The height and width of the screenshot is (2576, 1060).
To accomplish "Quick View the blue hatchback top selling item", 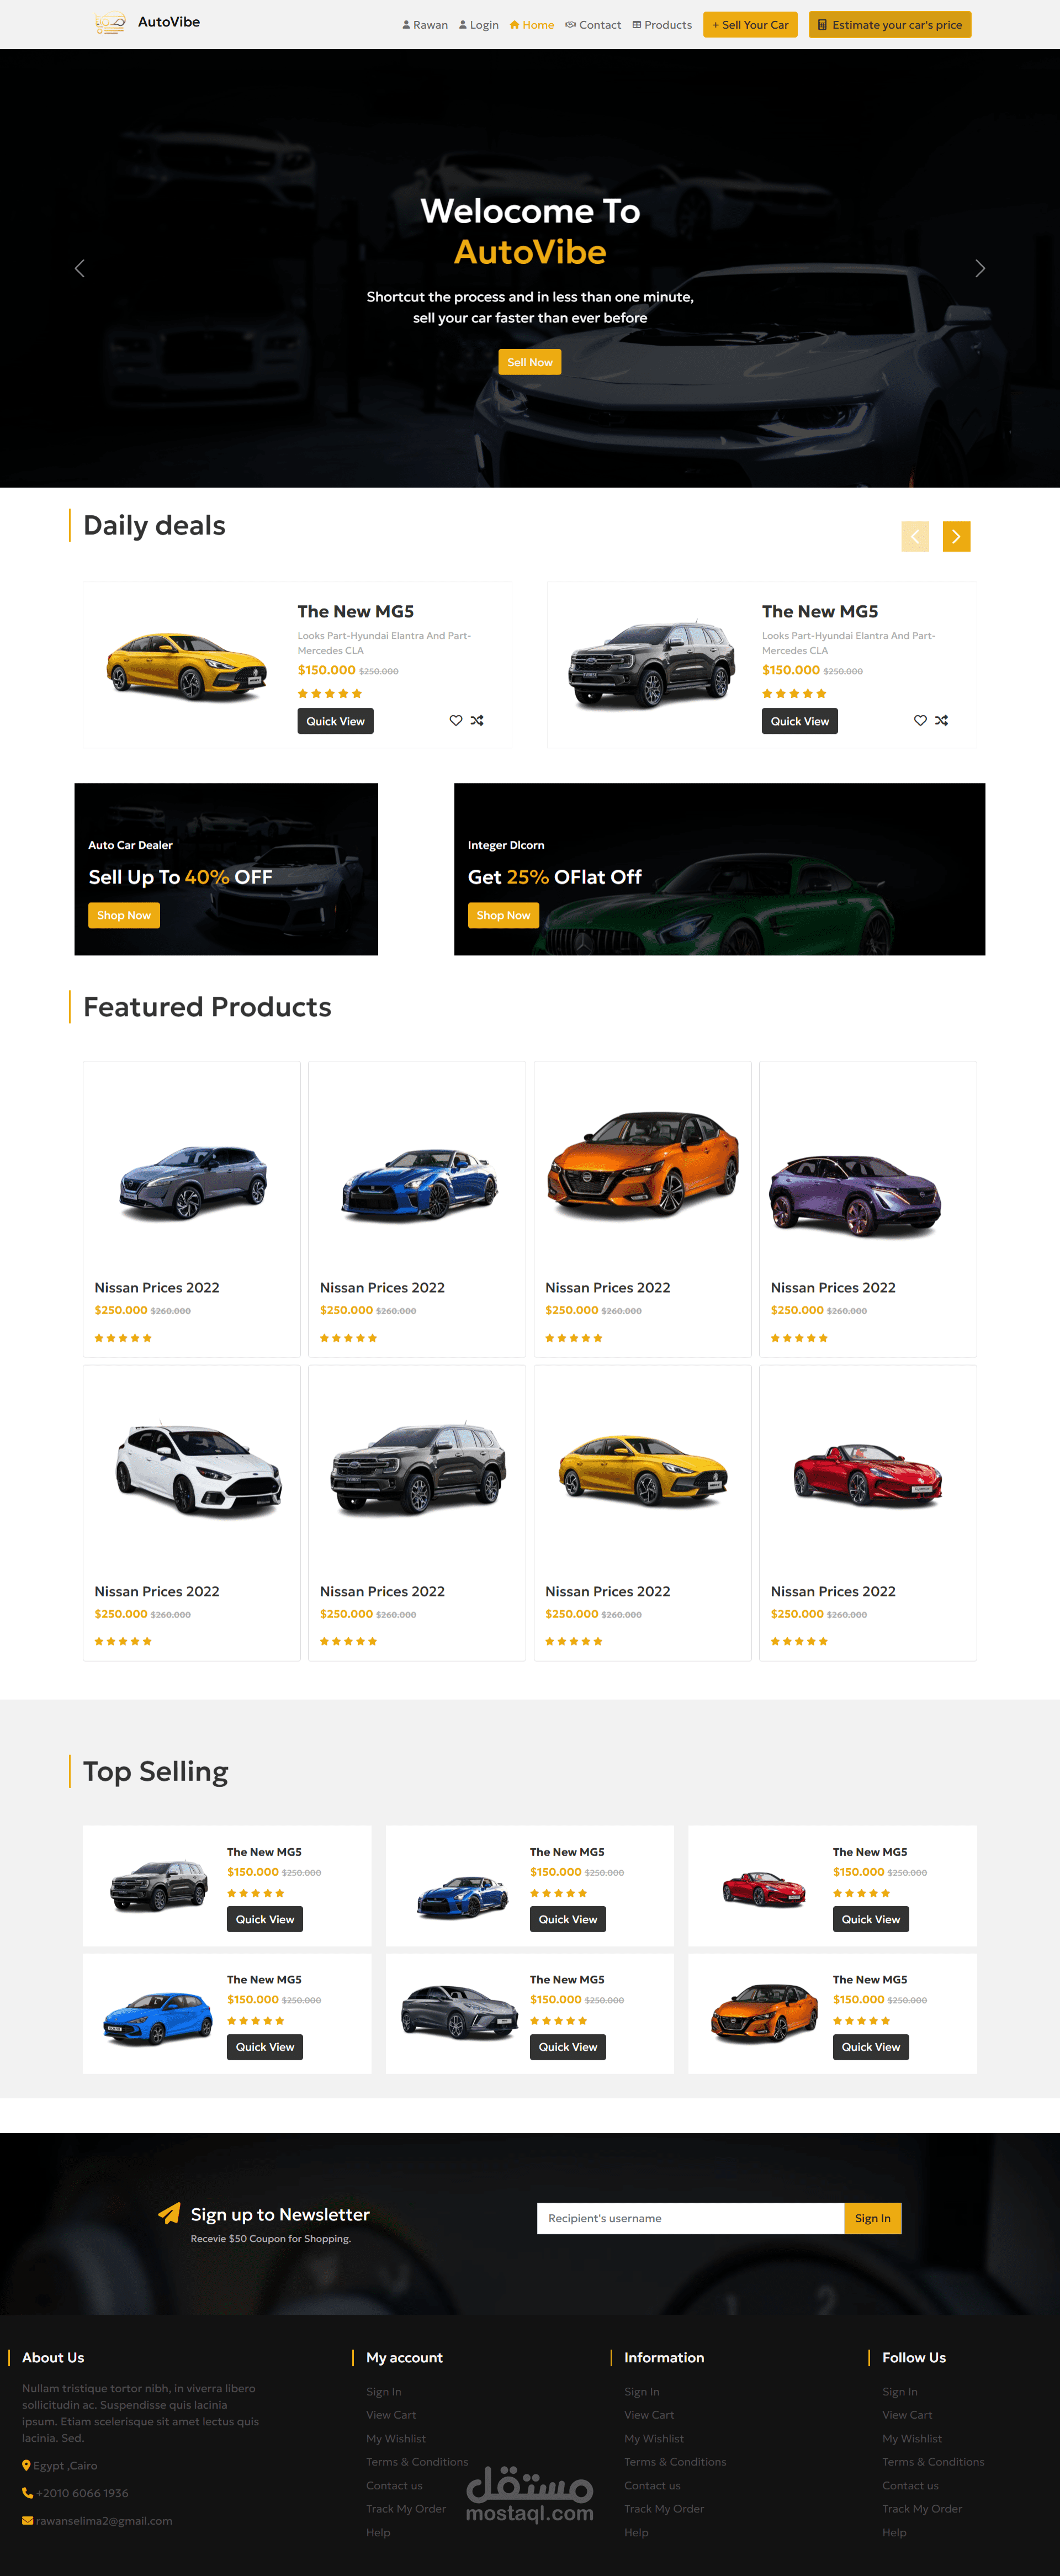I will pos(265,2047).
